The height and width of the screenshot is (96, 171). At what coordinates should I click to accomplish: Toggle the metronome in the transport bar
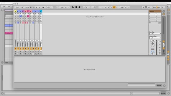click(x=43, y=7)
